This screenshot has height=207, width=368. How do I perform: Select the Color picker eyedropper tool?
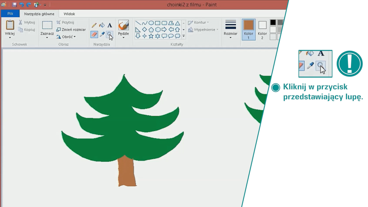coord(102,34)
